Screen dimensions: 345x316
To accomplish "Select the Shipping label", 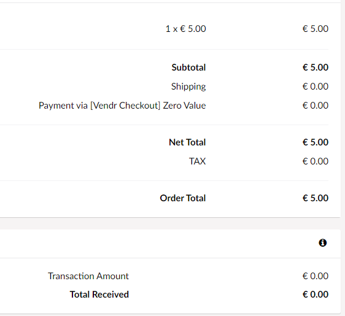I will (188, 87).
